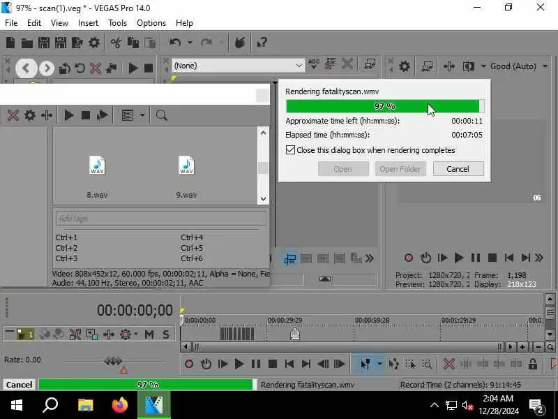Click the New Project icon in main toolbar
Viewport: 558px width, 419px height.
click(x=10, y=43)
